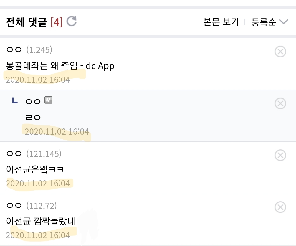Viewport: 296px width, 246px height.
Task: Select nickname ㅇㅇ with IP (1.245)
Action: point(14,50)
